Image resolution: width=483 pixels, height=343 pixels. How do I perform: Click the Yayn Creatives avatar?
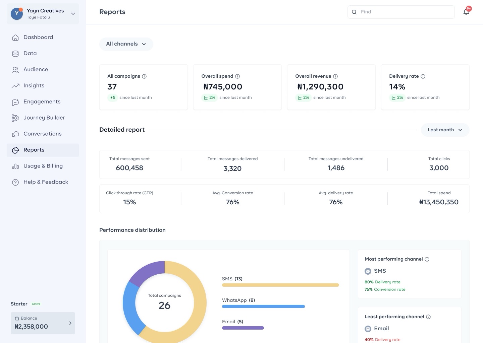(x=16, y=13)
